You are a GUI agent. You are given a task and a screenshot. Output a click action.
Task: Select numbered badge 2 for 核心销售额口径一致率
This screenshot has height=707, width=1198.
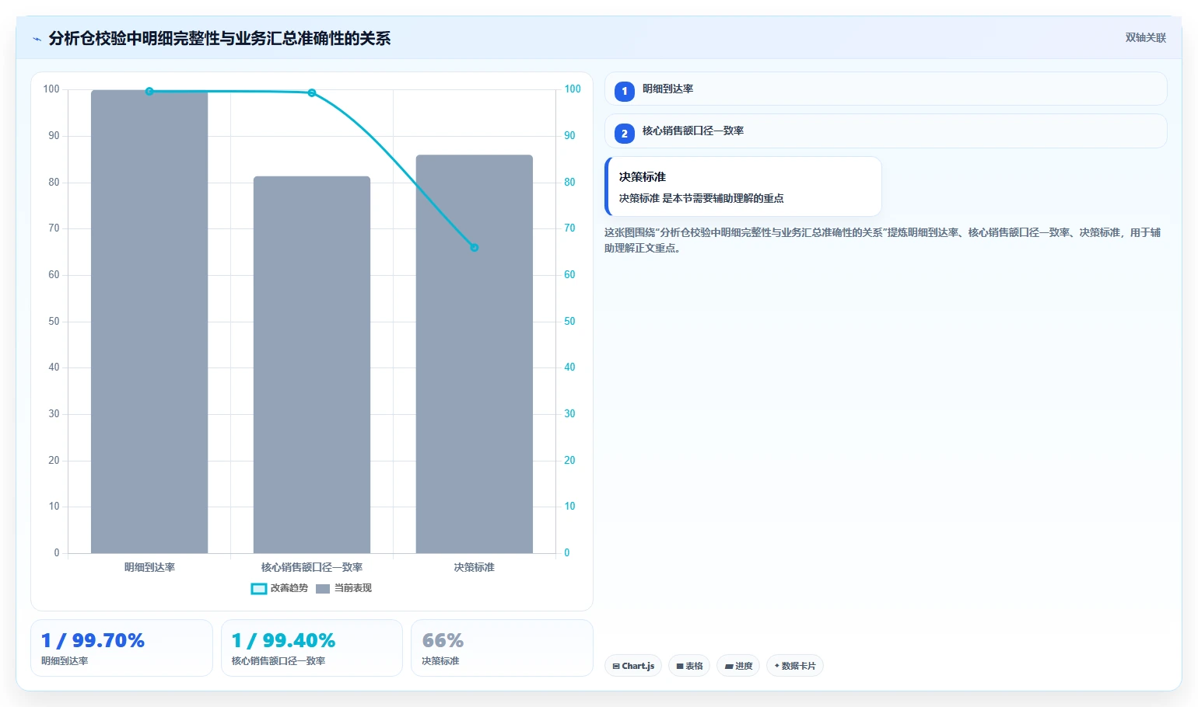(624, 134)
